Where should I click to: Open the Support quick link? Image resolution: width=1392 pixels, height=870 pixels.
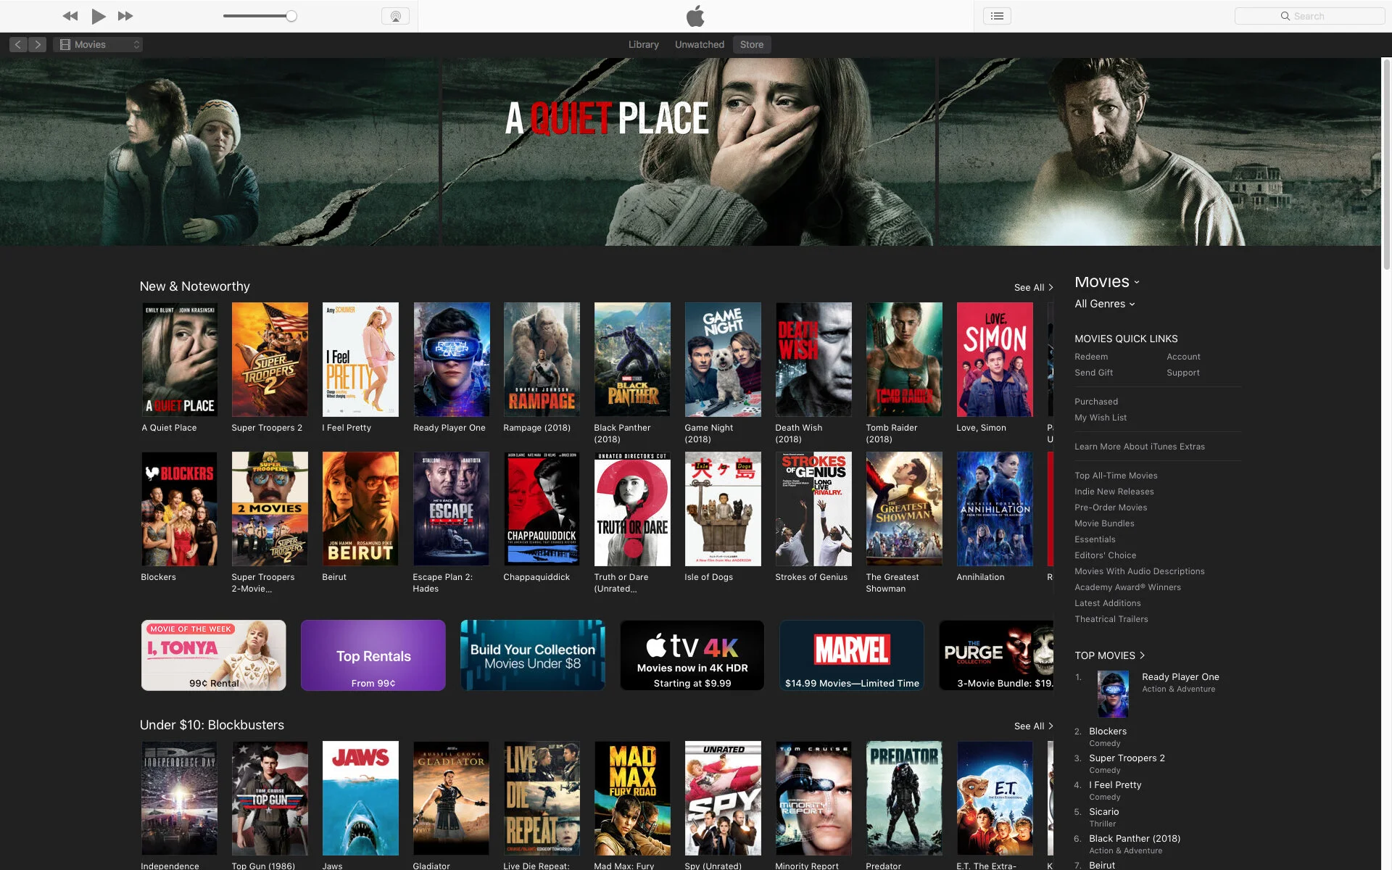click(x=1182, y=373)
